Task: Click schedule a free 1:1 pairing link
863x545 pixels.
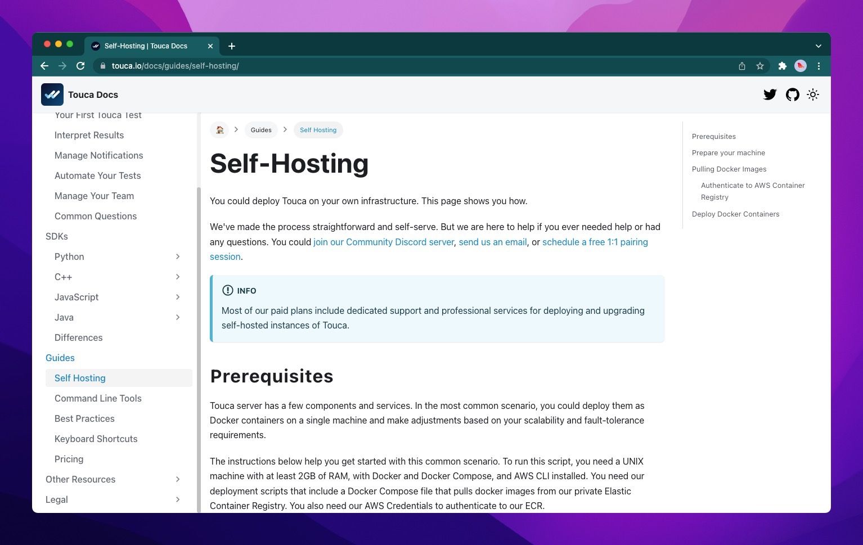Action: click(595, 242)
